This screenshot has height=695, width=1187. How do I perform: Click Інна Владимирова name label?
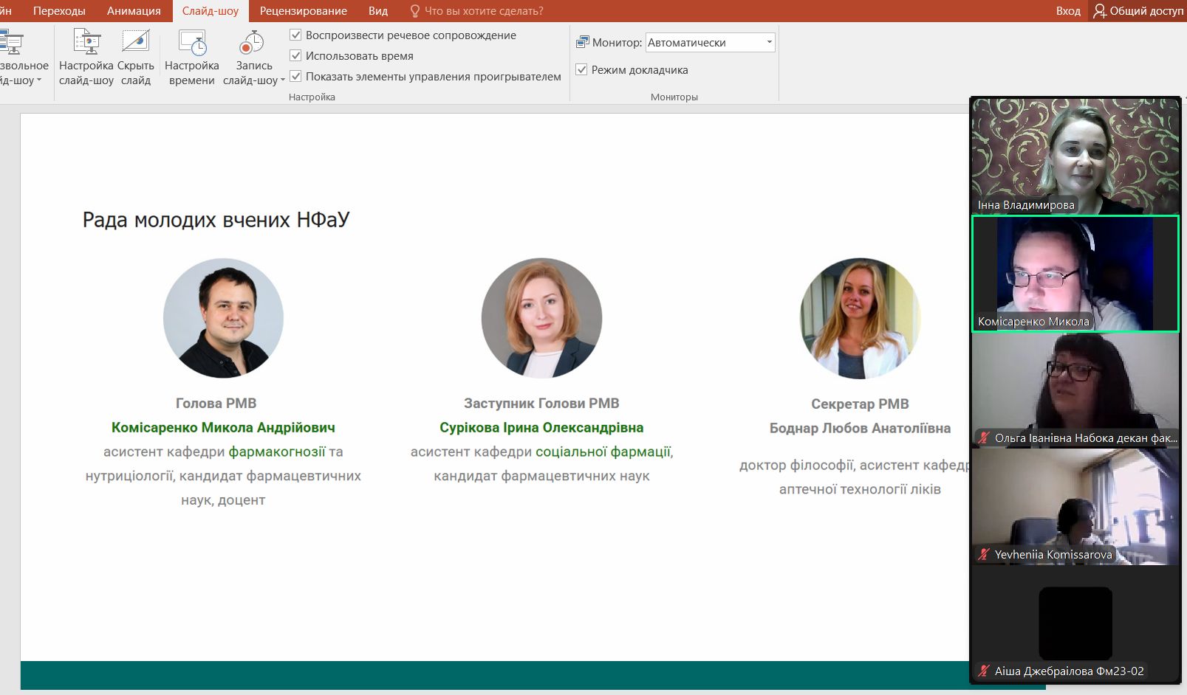1026,204
